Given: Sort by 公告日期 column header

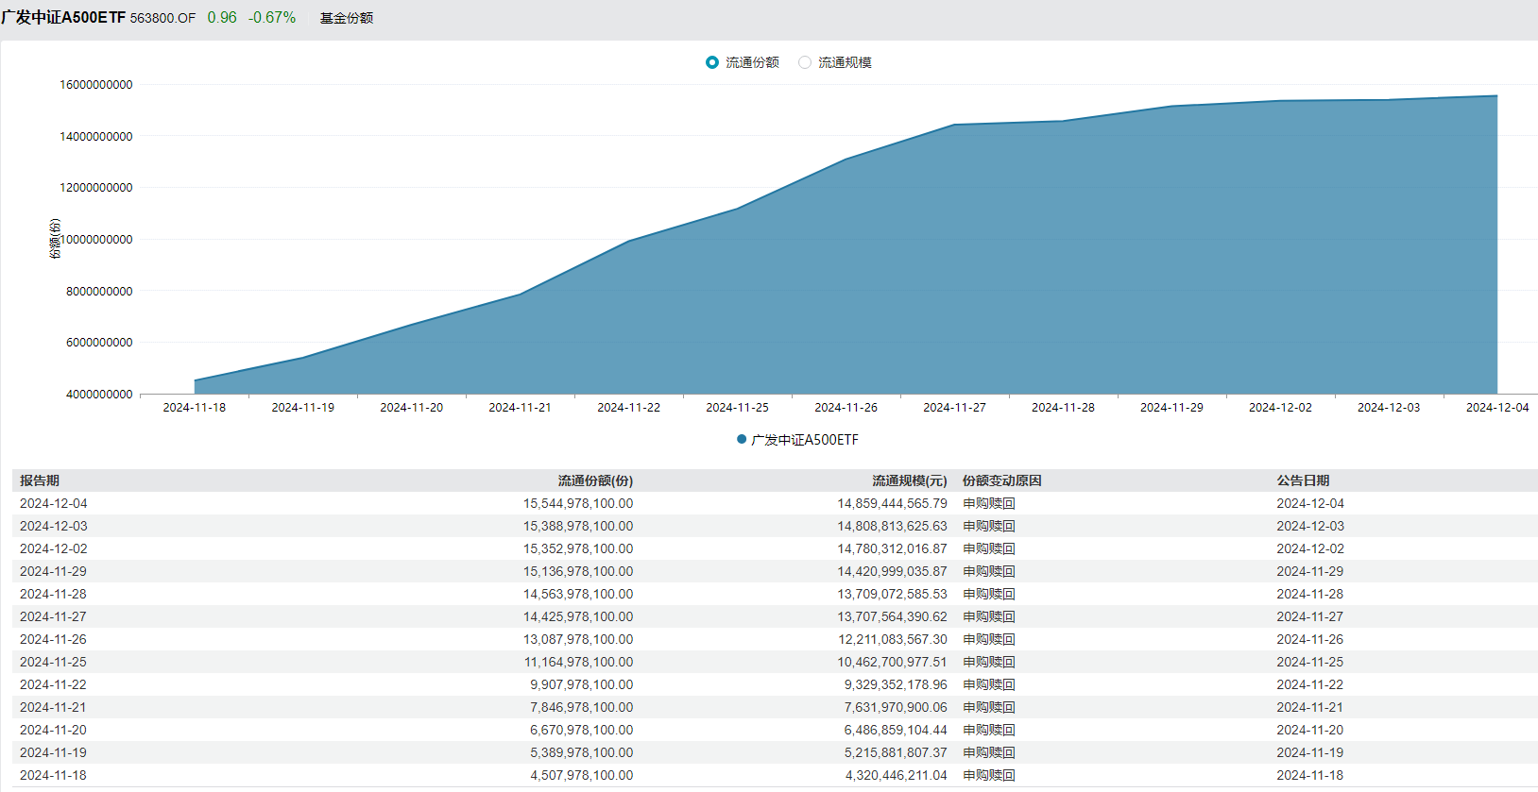Looking at the screenshot, I should (1303, 480).
